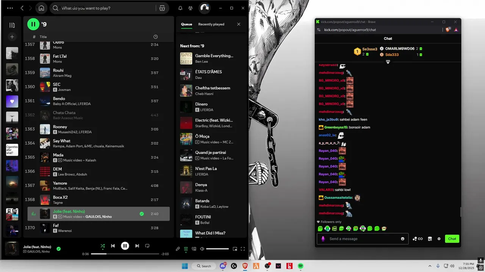Viewport: 485px width, 272px height.
Task: Switch to the Queue tab
Action: (x=186, y=24)
